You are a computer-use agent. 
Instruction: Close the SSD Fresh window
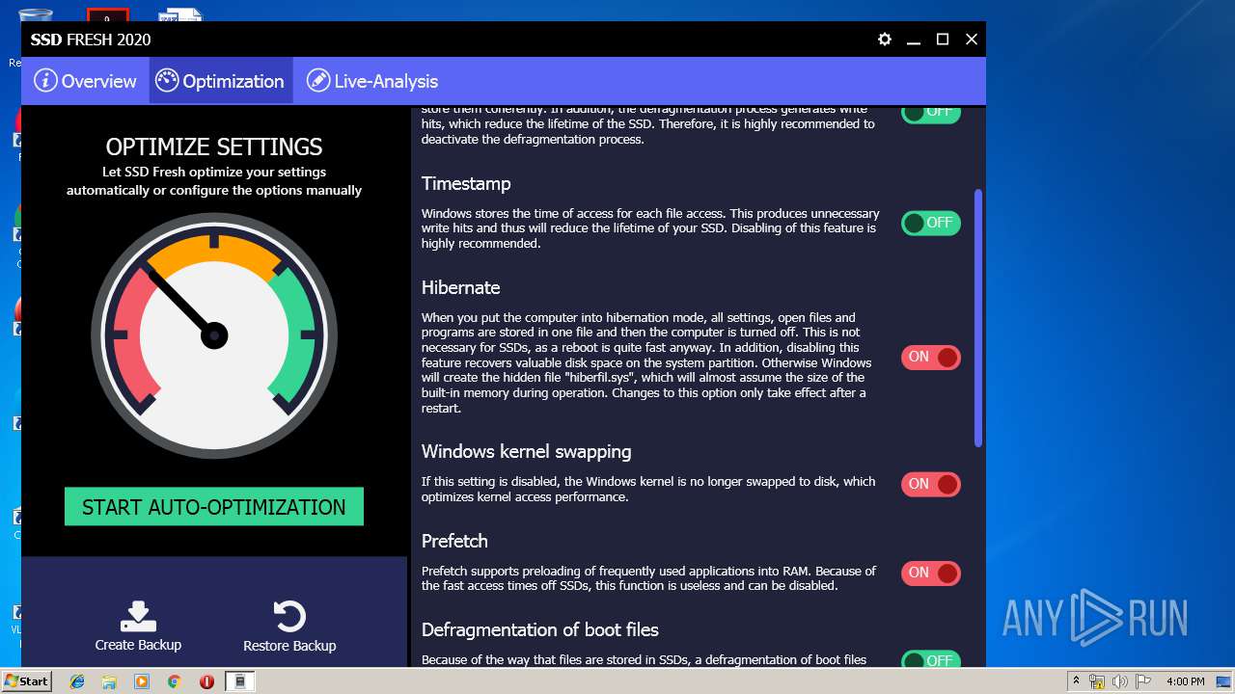pos(972,40)
